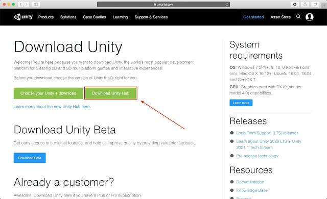327x199 pixels.
Task: Click the Get started link
Action: coord(253,17)
